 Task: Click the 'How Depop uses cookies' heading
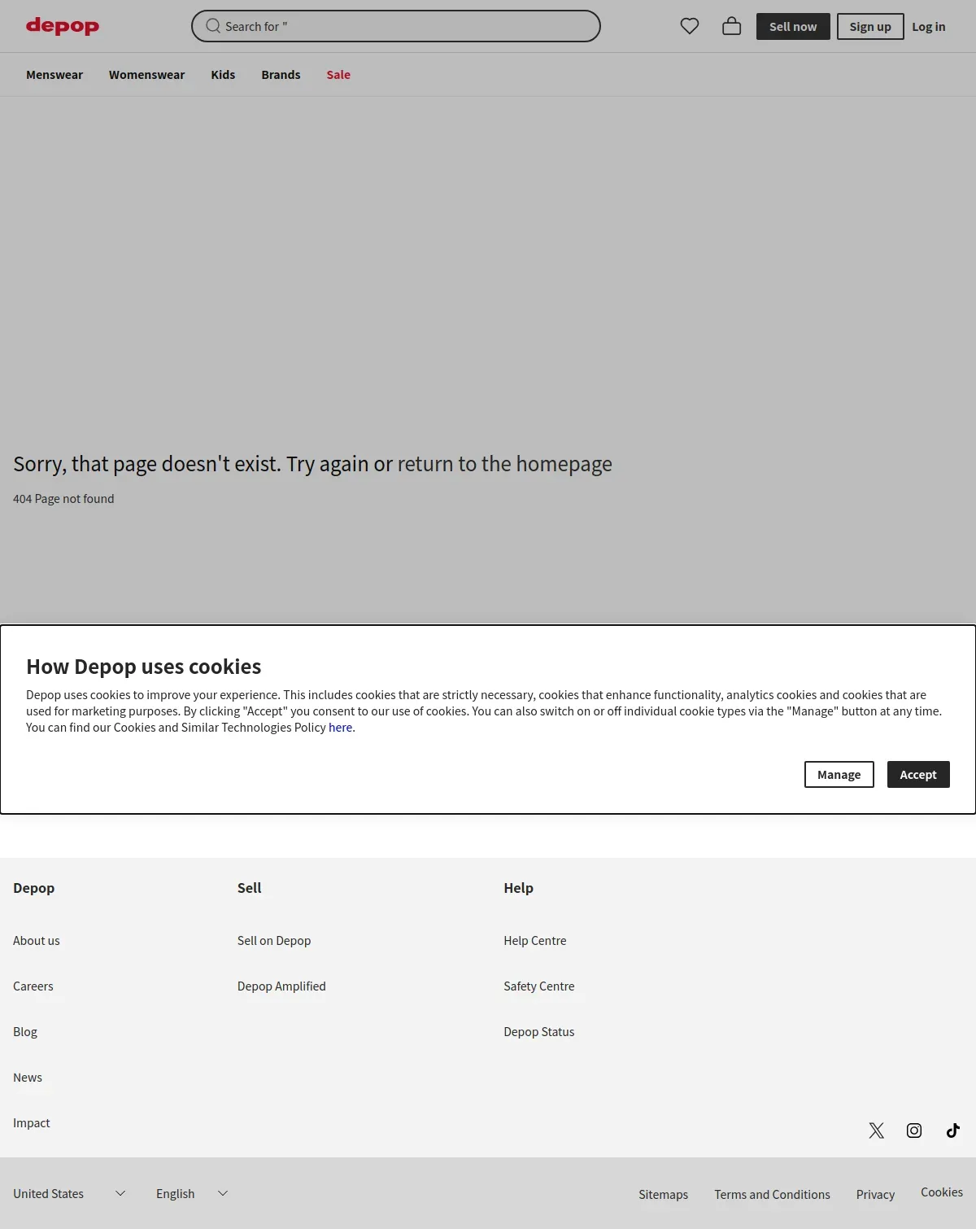click(144, 667)
